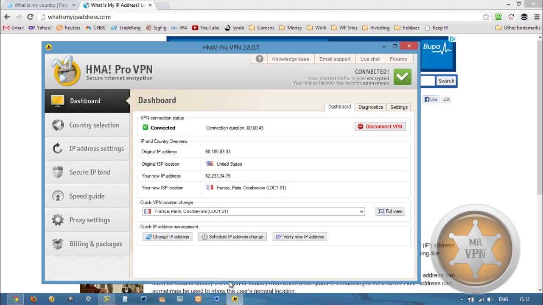Click the house-shaped Chrome extension icon
Image resolution: width=543 pixels, height=305 pixels.
pyautogui.click(x=511, y=17)
